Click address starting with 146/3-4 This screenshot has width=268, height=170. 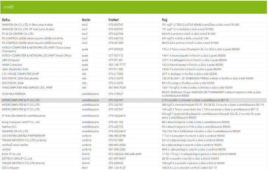click(x=189, y=168)
